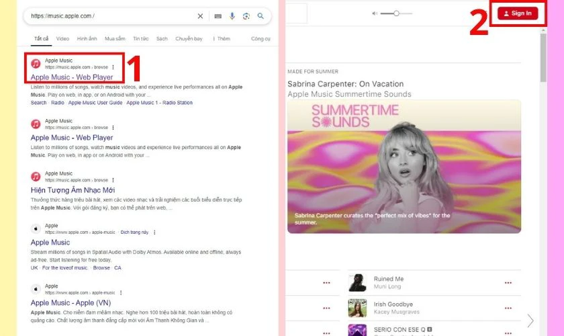564x336 pixels.
Task: Switch to the Mua sắm search tab
Action: click(x=115, y=38)
